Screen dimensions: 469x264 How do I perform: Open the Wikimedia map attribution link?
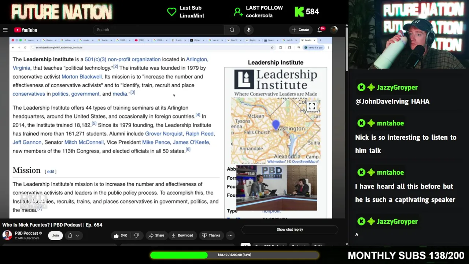(x=276, y=162)
